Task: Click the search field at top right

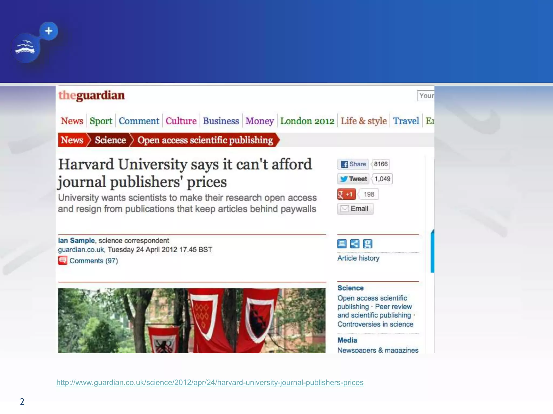Action: pyautogui.click(x=426, y=96)
